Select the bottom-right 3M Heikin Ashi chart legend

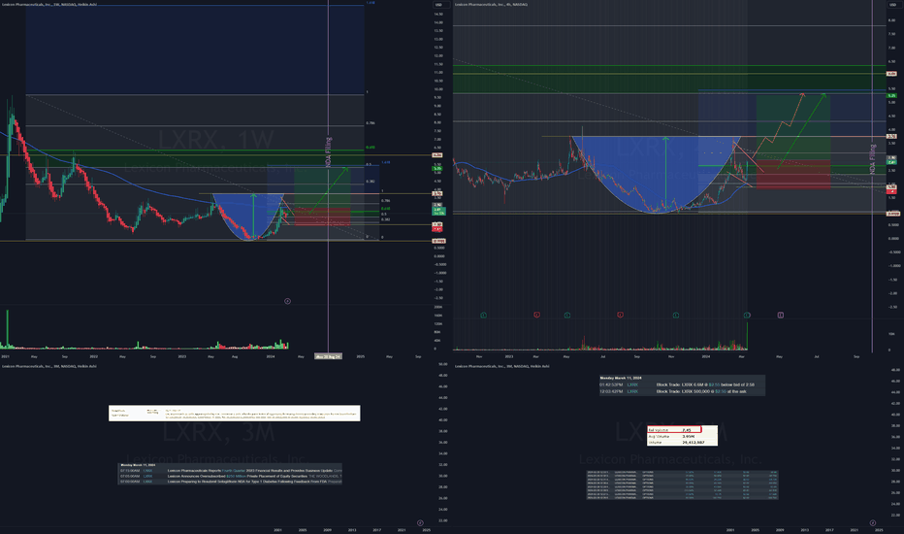pyautogui.click(x=502, y=366)
